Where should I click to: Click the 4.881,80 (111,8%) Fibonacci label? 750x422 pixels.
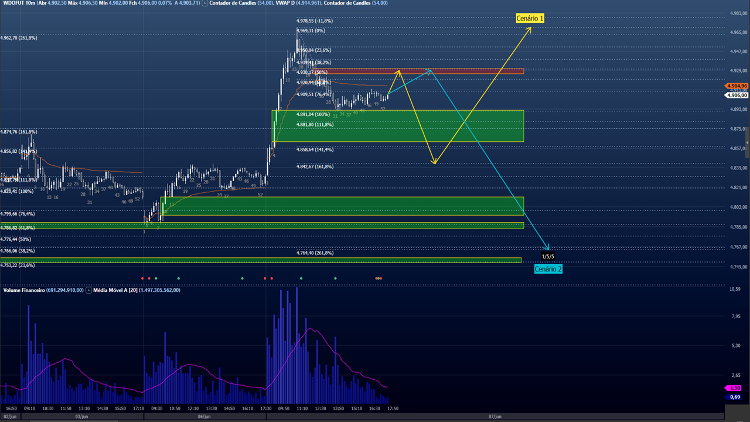[x=315, y=124]
